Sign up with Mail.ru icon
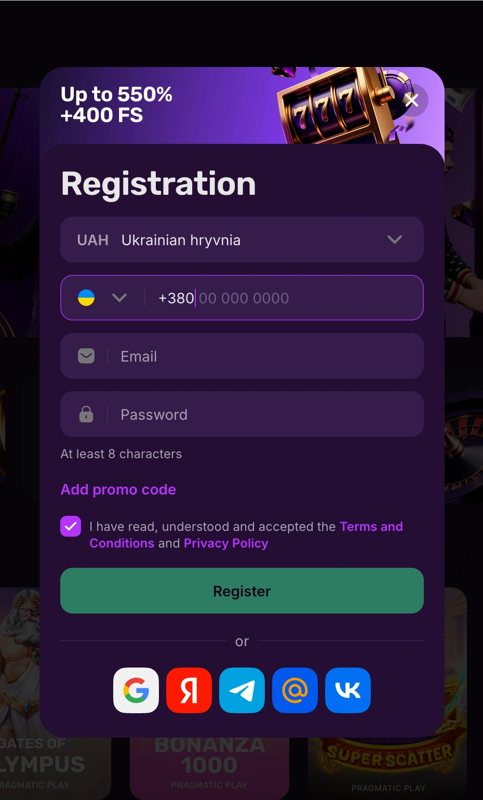This screenshot has width=483, height=800. click(x=295, y=690)
